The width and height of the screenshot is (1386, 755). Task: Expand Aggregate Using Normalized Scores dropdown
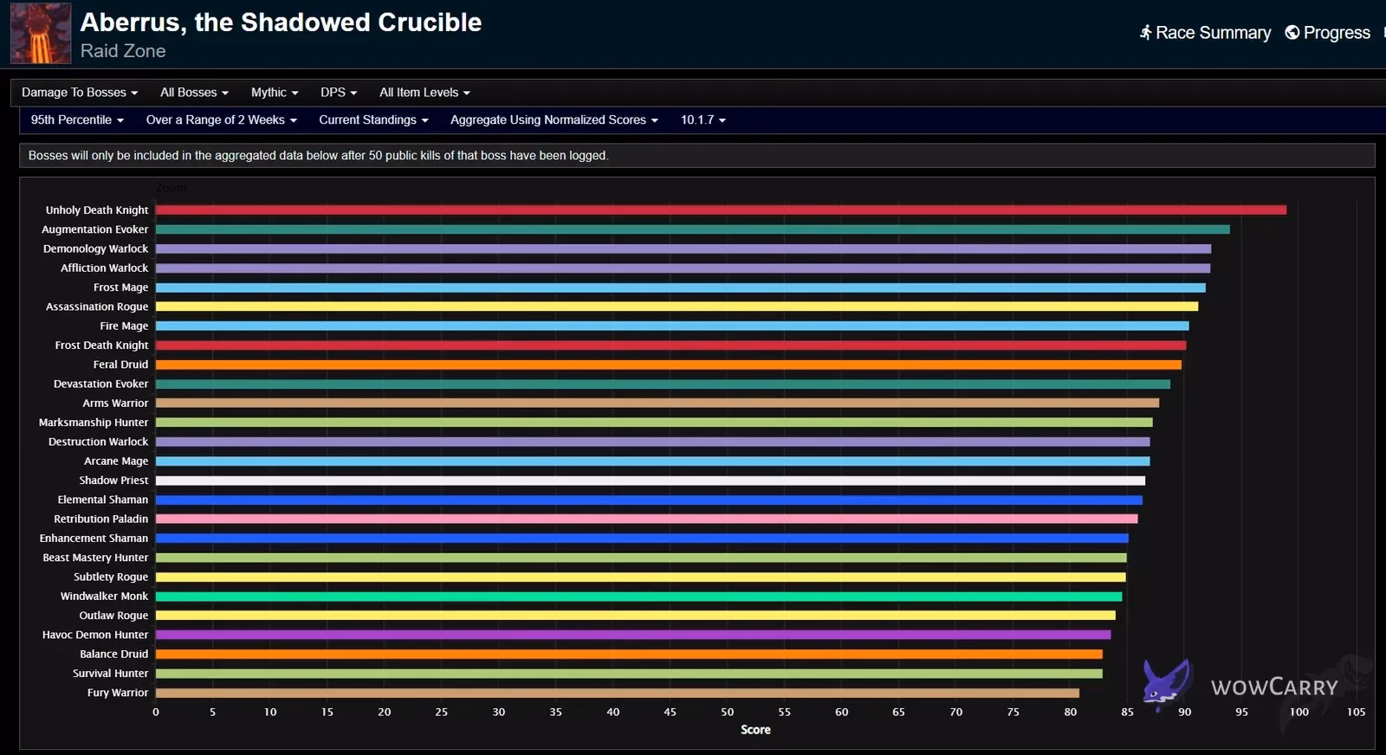coord(554,120)
